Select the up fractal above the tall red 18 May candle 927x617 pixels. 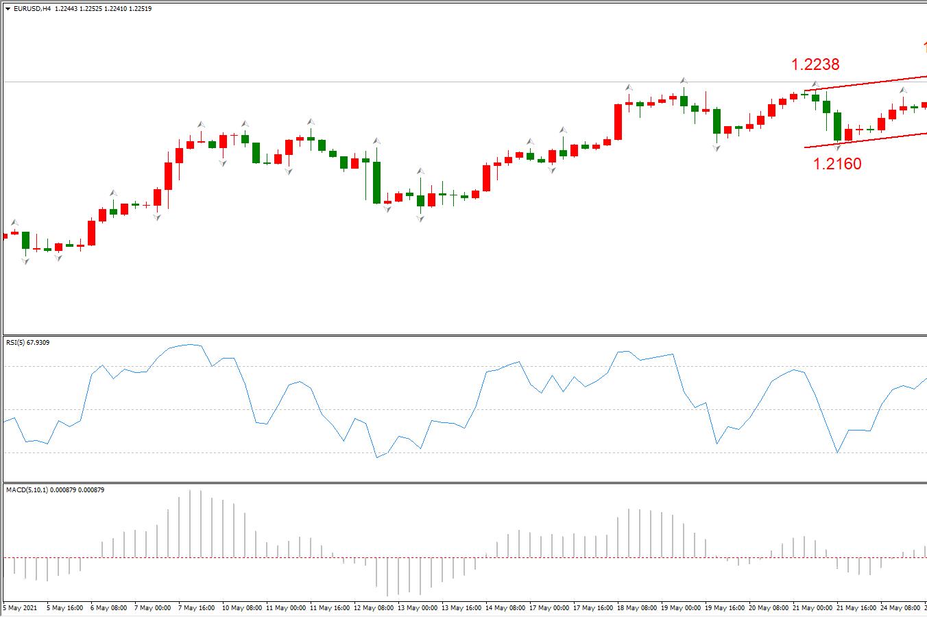[x=629, y=88]
